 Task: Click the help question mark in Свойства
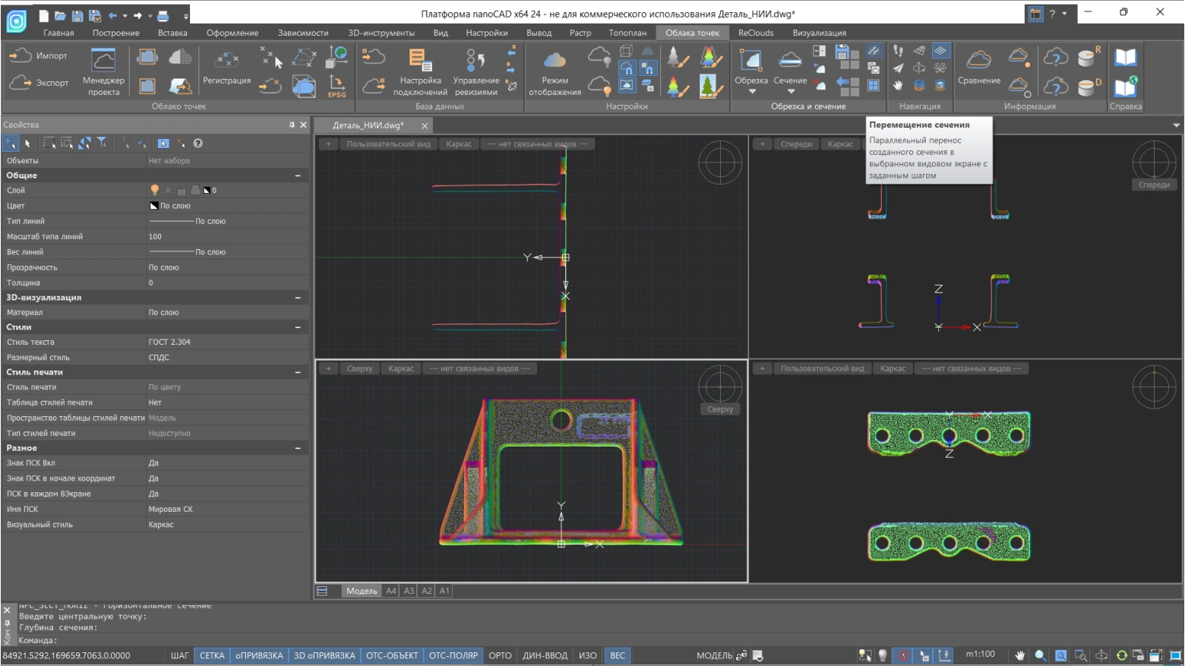point(197,143)
